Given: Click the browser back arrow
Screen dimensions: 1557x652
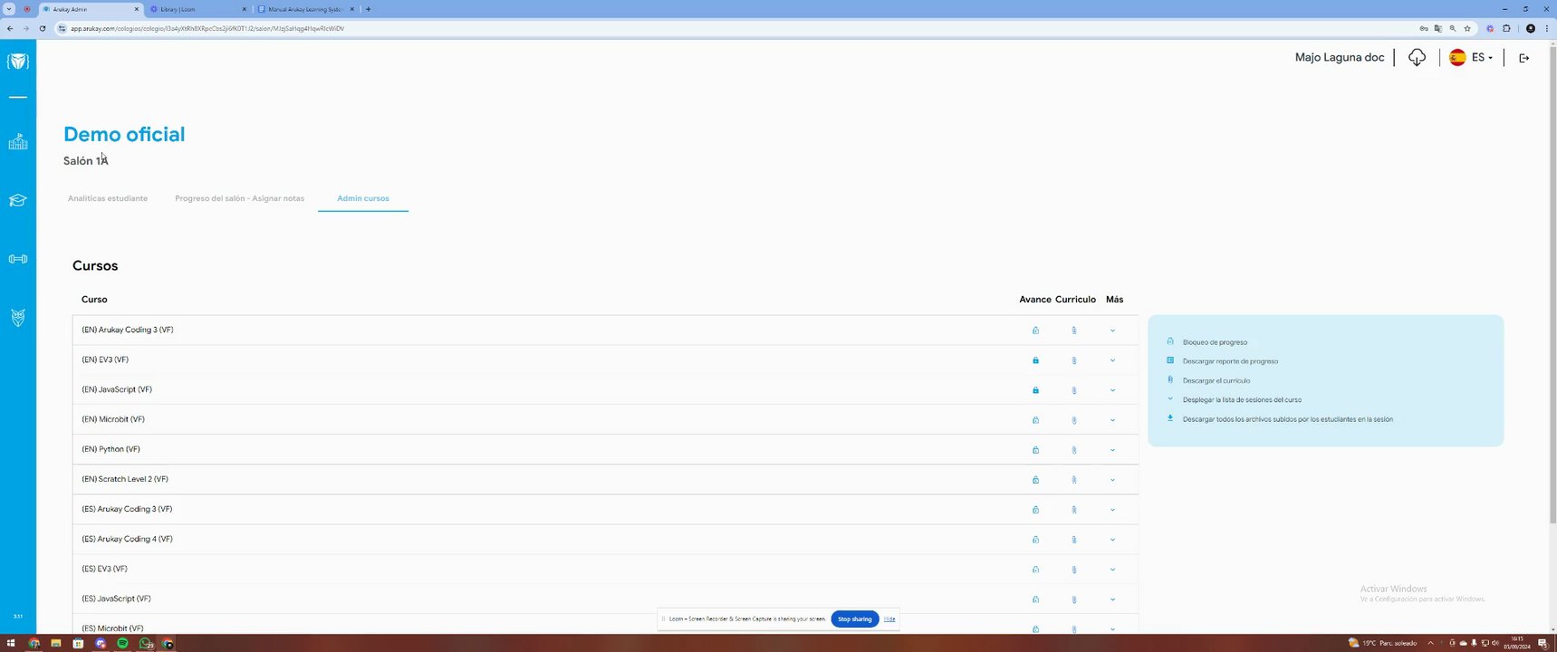Looking at the screenshot, I should (x=10, y=28).
